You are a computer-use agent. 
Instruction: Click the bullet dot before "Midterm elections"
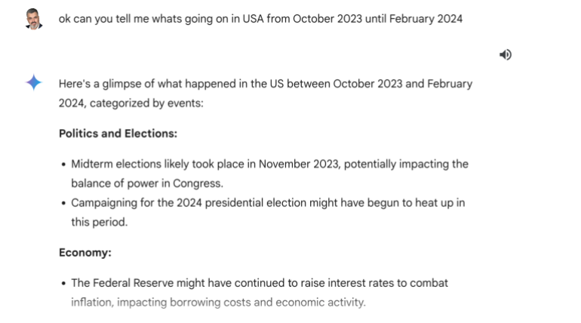click(x=63, y=165)
